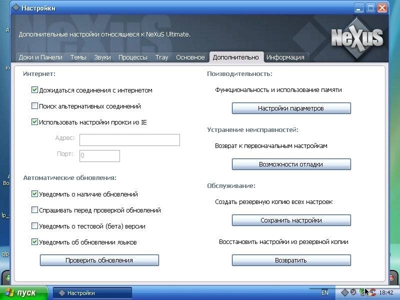400x300 pixels.
Task: Click the "Настройки параметров" button
Action: click(x=291, y=108)
